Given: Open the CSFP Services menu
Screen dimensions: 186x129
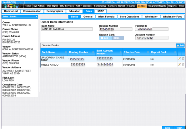Looking at the screenshot, I should coord(84,6).
